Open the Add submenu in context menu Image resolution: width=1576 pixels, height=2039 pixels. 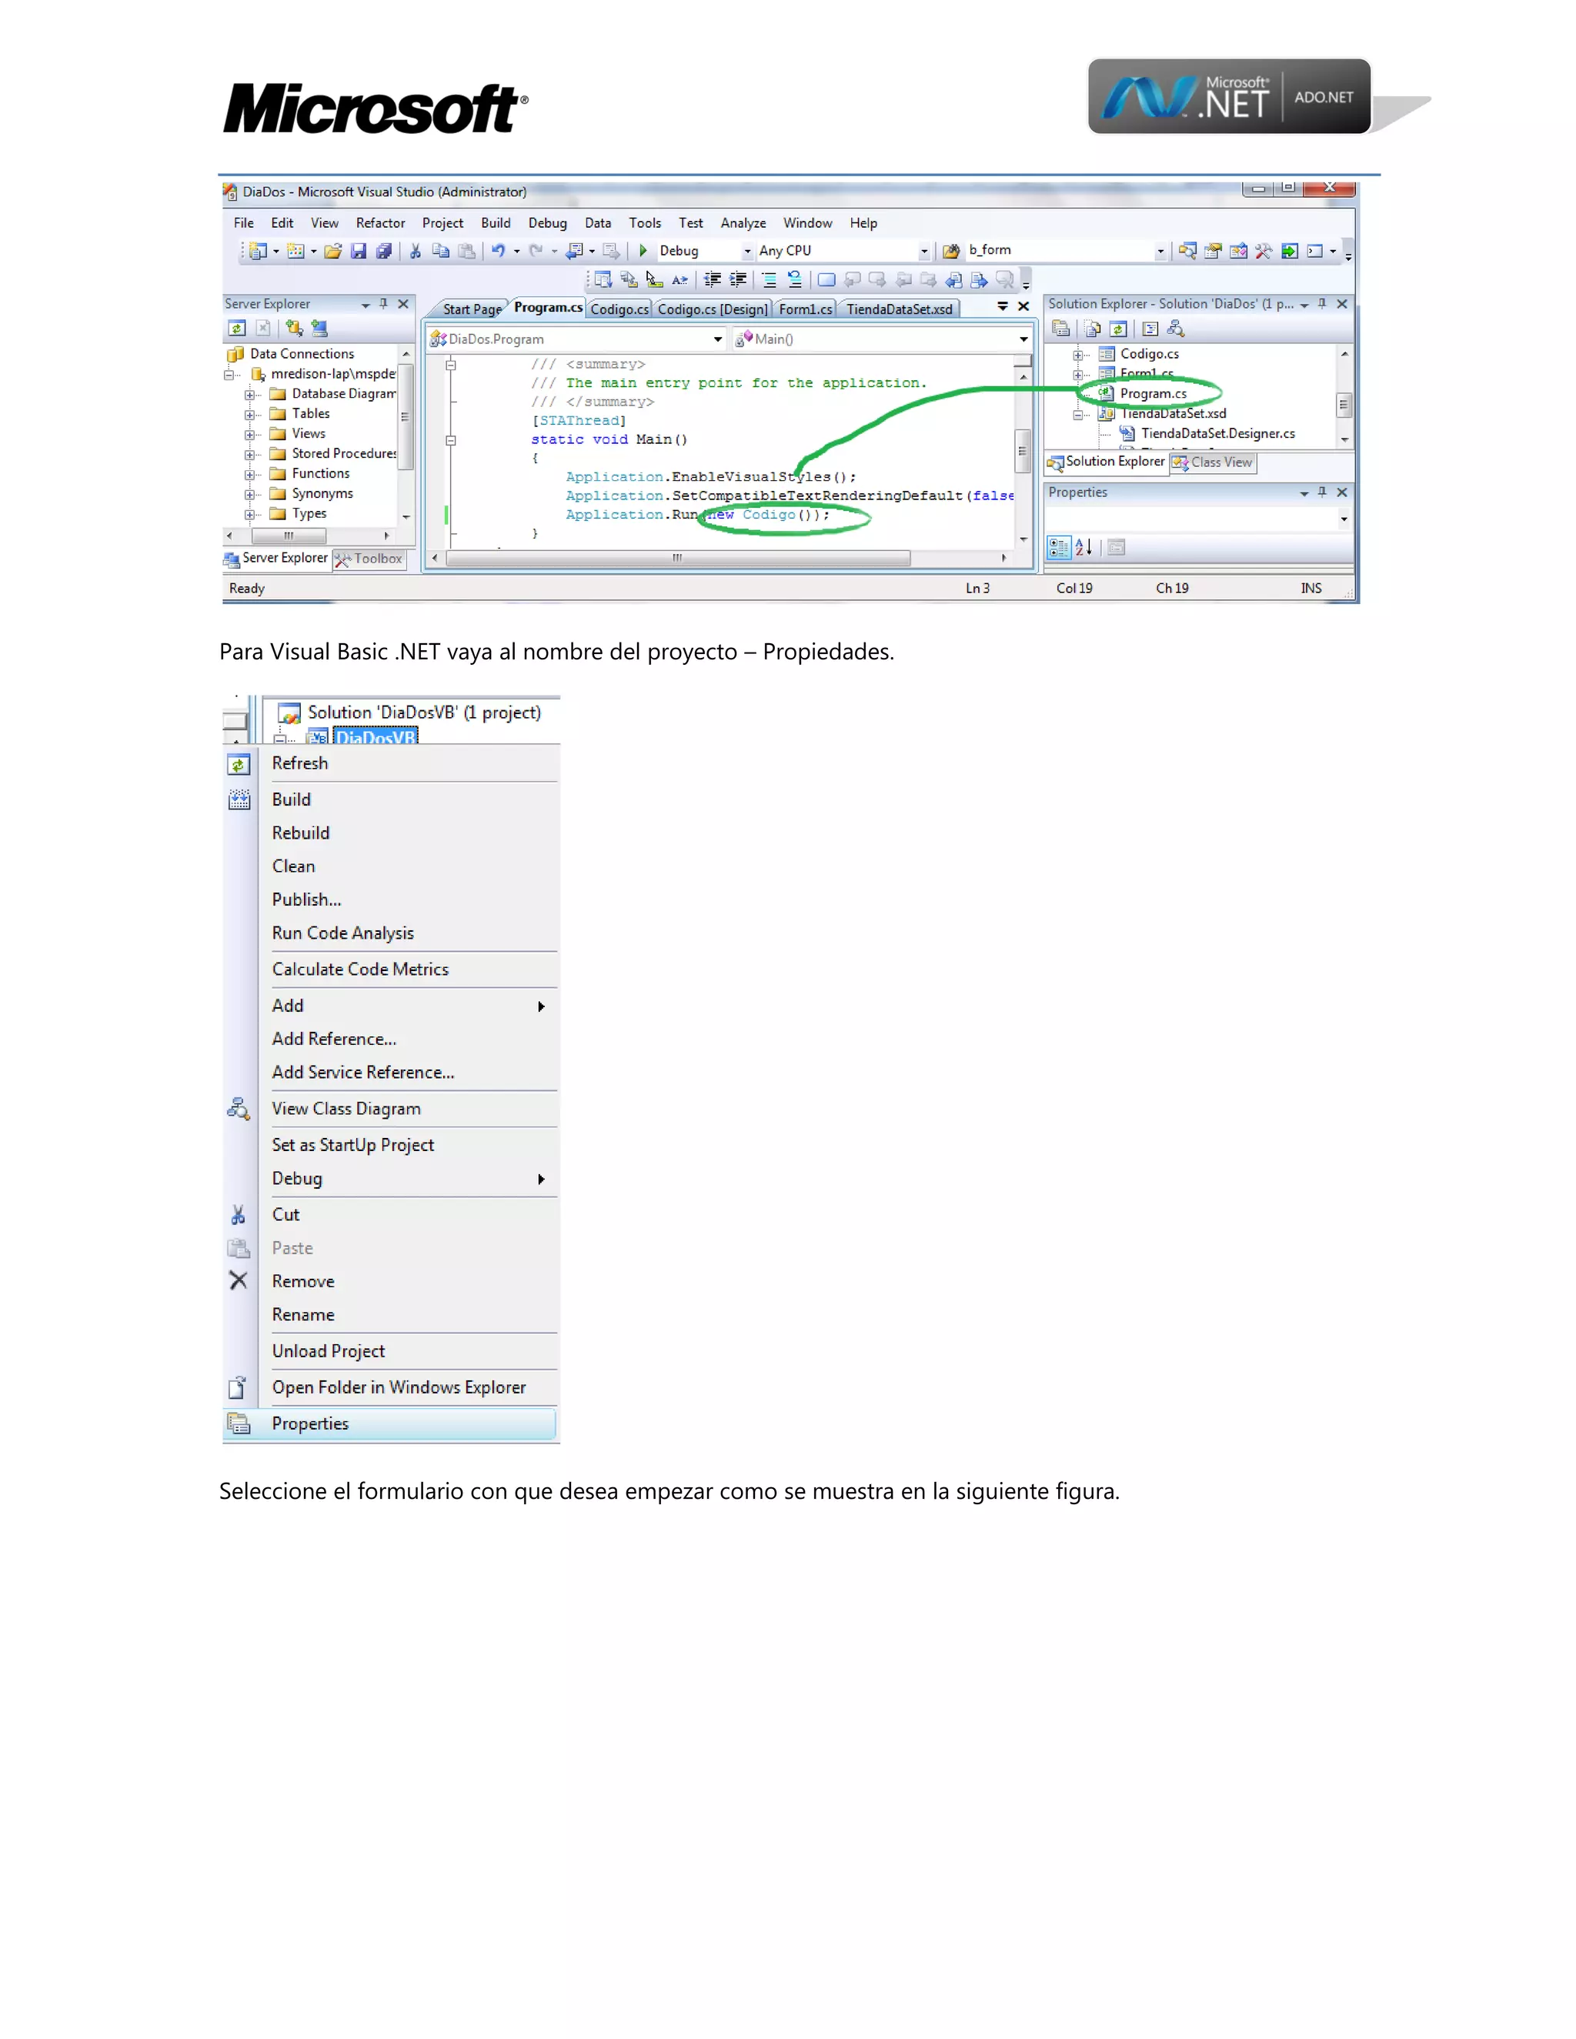(x=408, y=1006)
